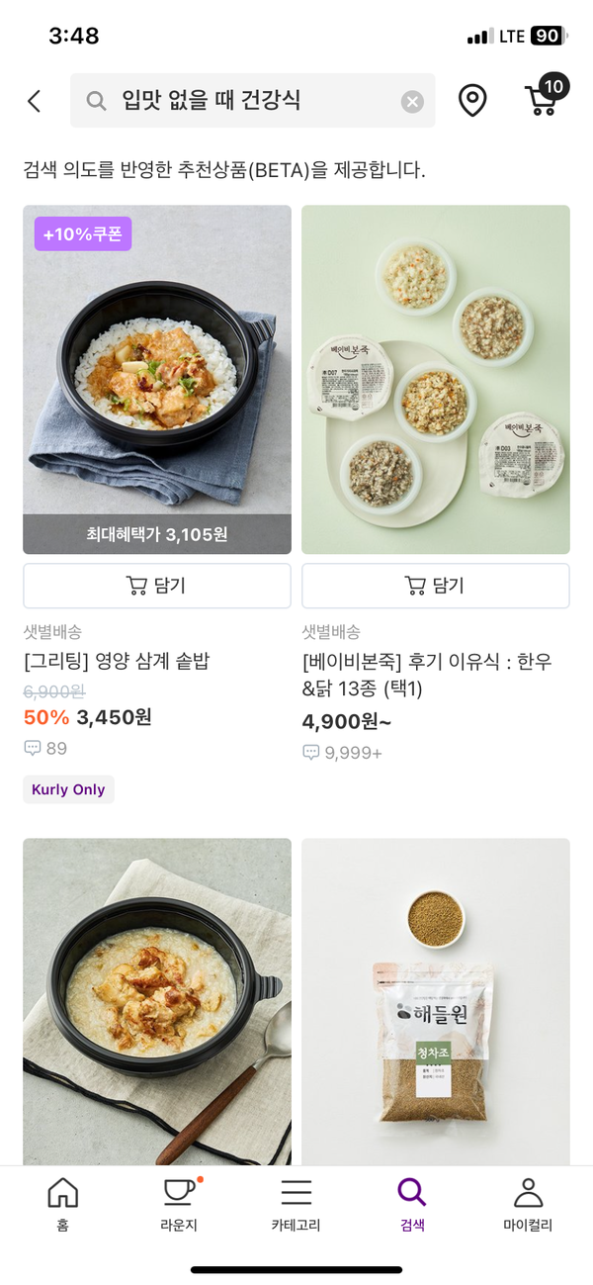Select the Kurly Only badge
The height and width of the screenshot is (1285, 593).
coord(68,789)
